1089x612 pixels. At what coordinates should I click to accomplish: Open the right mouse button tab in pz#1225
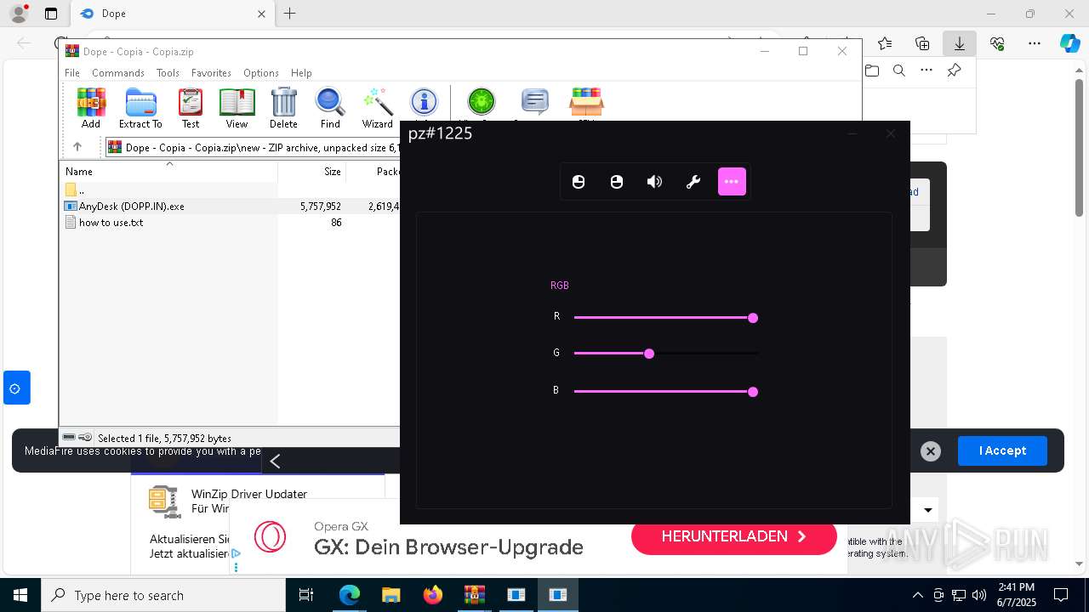617,182
